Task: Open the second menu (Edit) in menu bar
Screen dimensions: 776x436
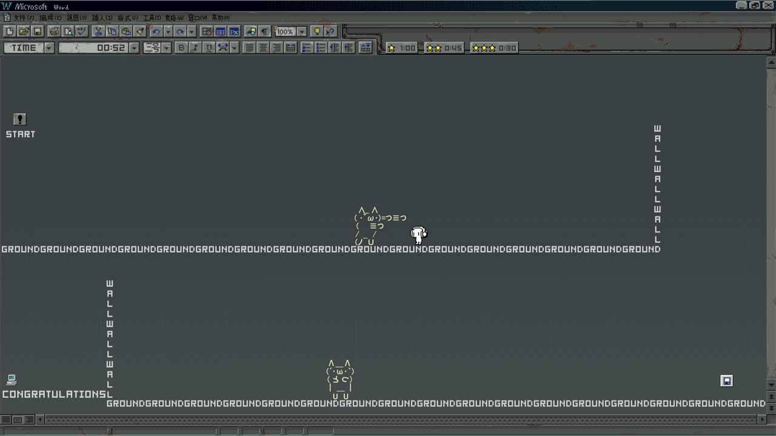Action: pyautogui.click(x=50, y=18)
